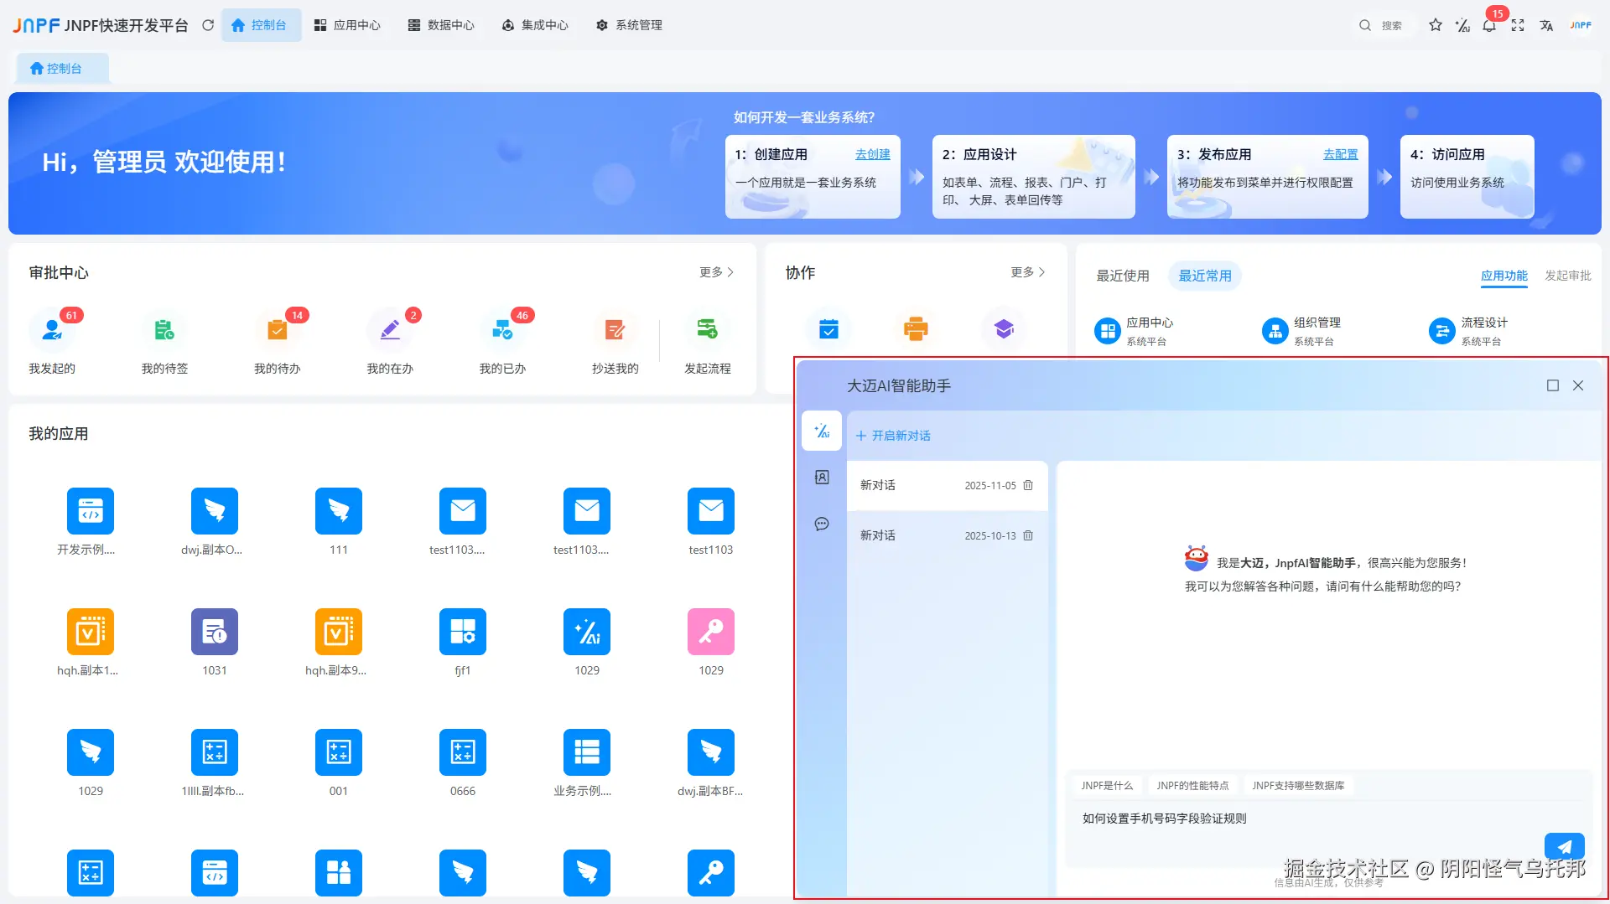Viewport: 1610px width, 904px height.
Task: Open the 系统管理 menu
Action: [628, 25]
